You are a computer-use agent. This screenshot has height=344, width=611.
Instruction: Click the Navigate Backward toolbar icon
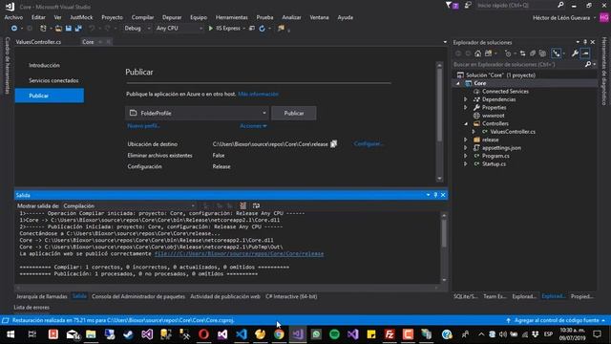(x=14, y=28)
